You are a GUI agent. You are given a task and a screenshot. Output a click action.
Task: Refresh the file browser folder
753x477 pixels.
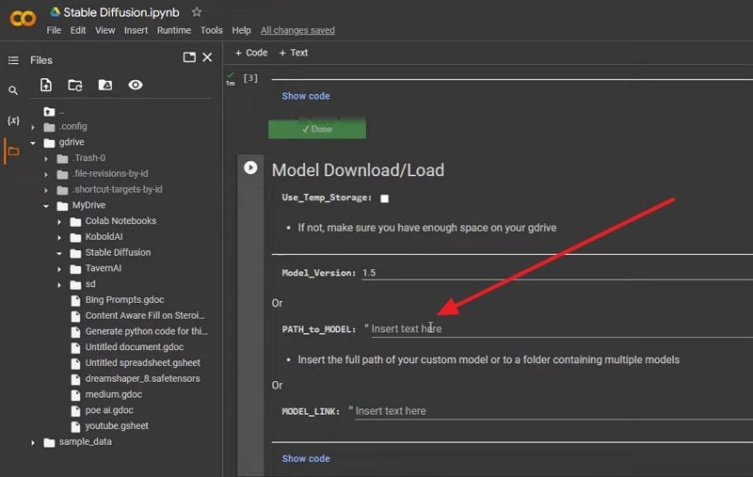[75, 85]
